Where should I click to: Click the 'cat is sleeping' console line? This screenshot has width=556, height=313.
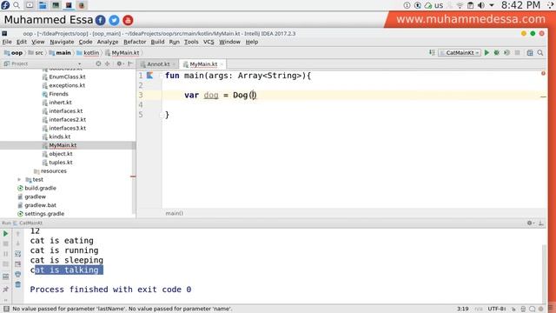[66, 260]
